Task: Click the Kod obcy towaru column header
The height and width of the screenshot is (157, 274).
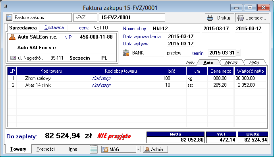Action: (x=121, y=71)
